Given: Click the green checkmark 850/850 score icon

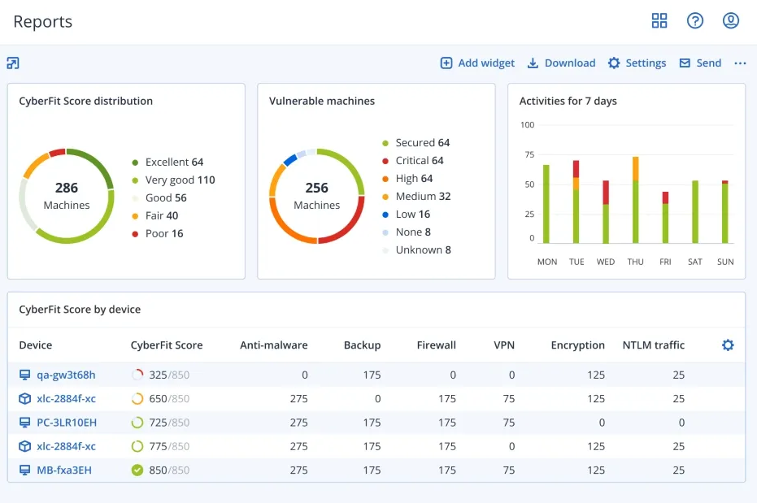Looking at the screenshot, I should (137, 470).
